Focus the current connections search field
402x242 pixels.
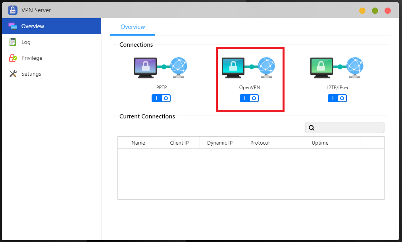(x=344, y=128)
